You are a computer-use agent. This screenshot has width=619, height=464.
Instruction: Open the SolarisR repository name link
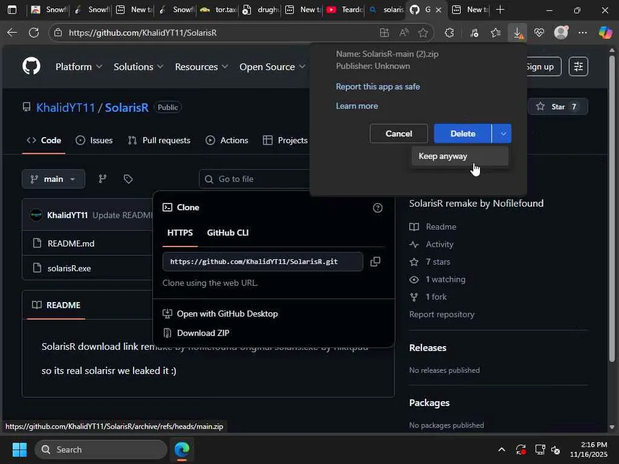pos(126,108)
